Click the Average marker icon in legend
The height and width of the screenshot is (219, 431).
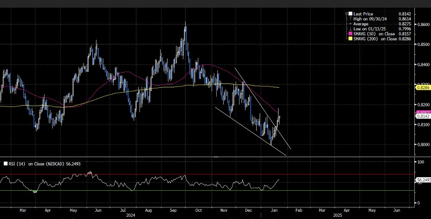350,24
